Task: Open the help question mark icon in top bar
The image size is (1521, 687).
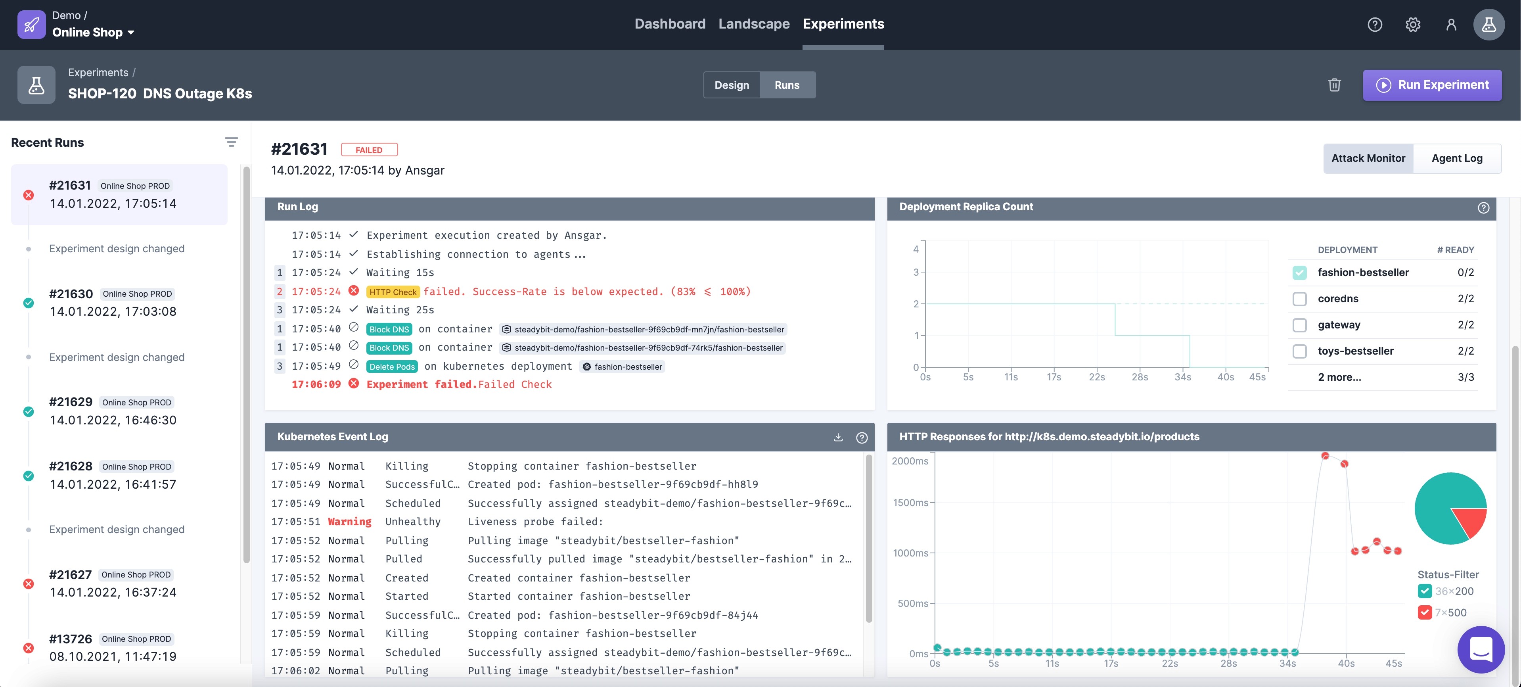Action: (1375, 24)
